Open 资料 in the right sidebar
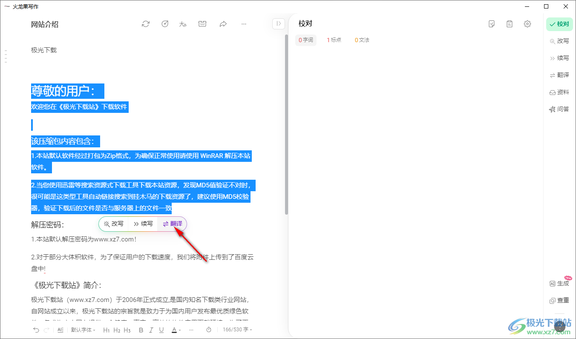This screenshot has height=339, width=576. pos(559,92)
